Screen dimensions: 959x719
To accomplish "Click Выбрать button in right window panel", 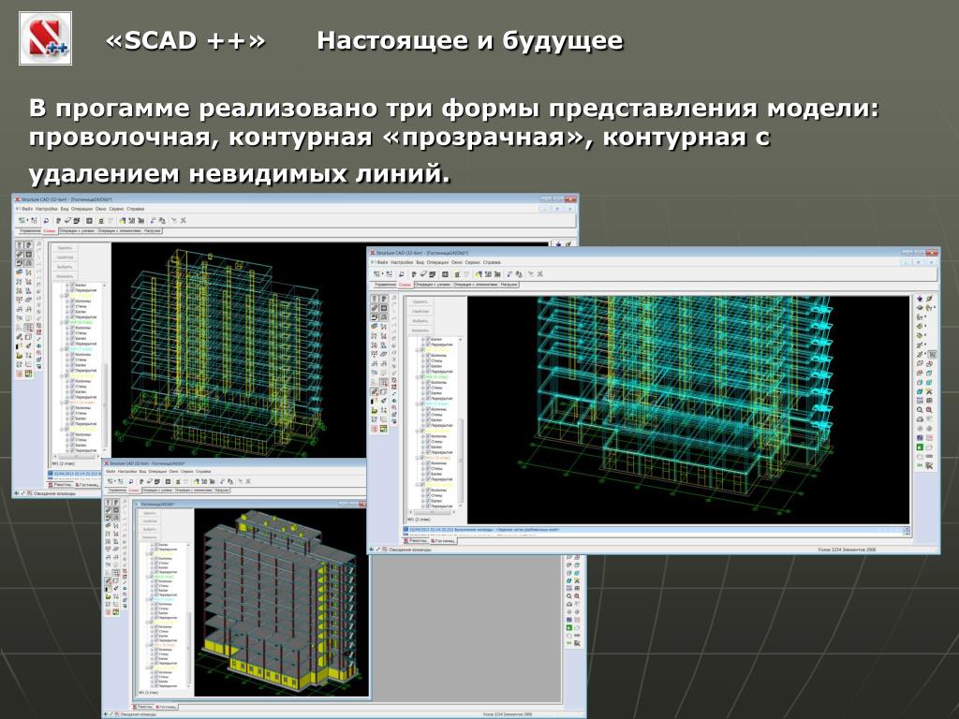I will coord(420,321).
